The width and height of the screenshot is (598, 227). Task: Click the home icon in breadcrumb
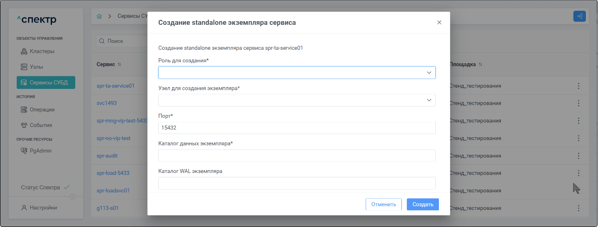point(99,16)
